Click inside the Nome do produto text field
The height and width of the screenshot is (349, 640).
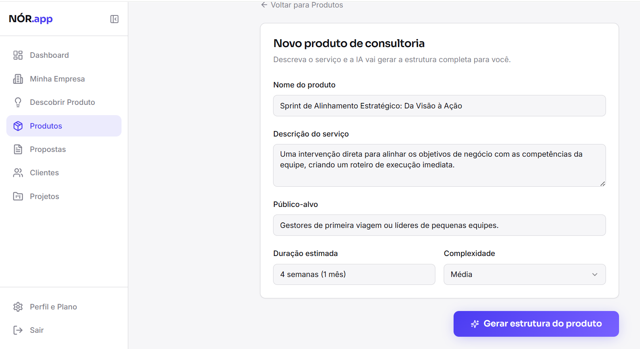(439, 106)
